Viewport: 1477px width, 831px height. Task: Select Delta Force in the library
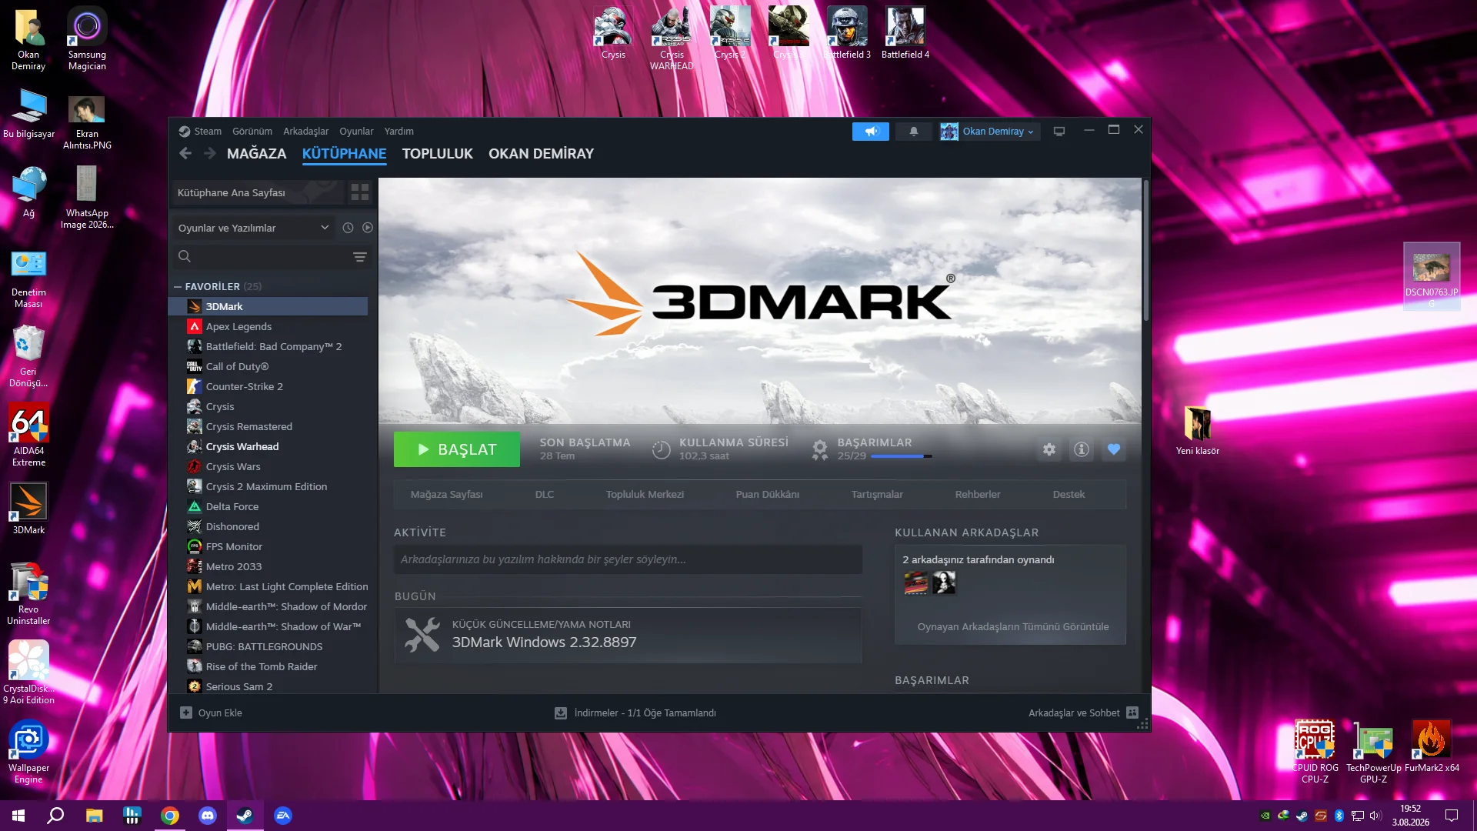pyautogui.click(x=268, y=506)
